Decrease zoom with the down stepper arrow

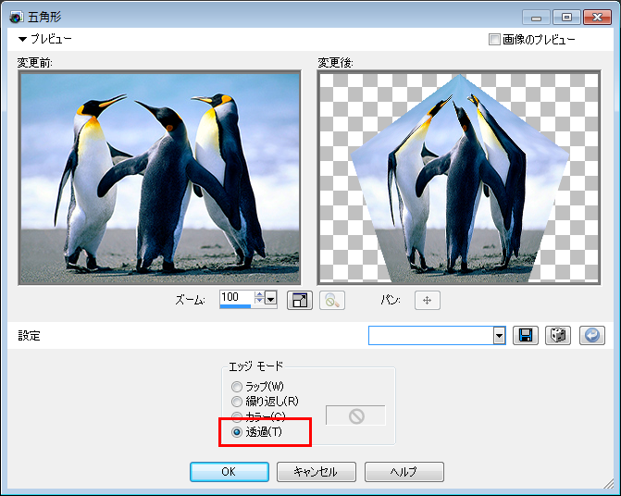click(259, 302)
